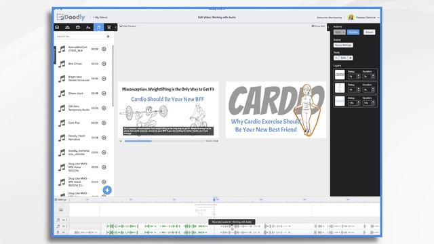Go back to My Videos
The image size is (434, 244).
coord(100,18)
